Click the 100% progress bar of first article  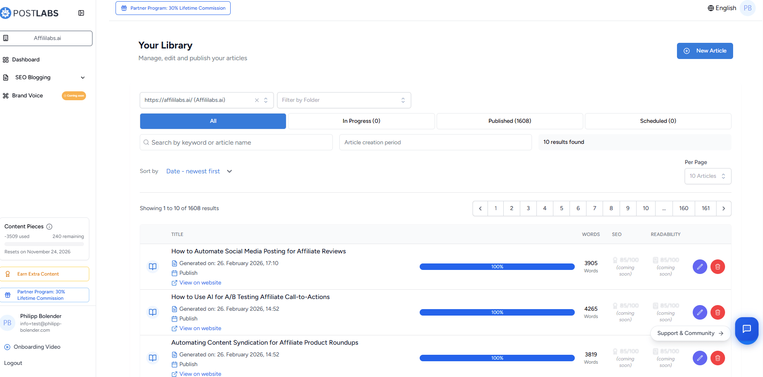(x=497, y=267)
